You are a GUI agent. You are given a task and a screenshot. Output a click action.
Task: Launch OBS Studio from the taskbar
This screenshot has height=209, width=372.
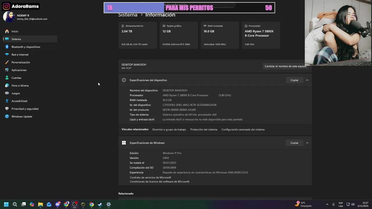tap(74, 204)
